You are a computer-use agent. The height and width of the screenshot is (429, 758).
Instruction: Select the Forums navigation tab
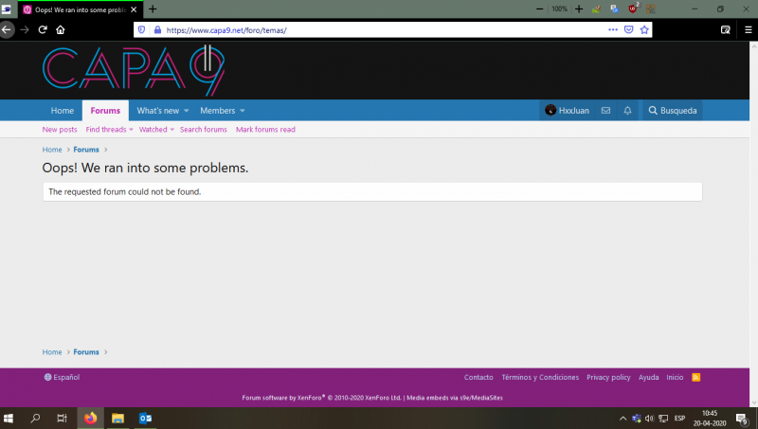[105, 111]
